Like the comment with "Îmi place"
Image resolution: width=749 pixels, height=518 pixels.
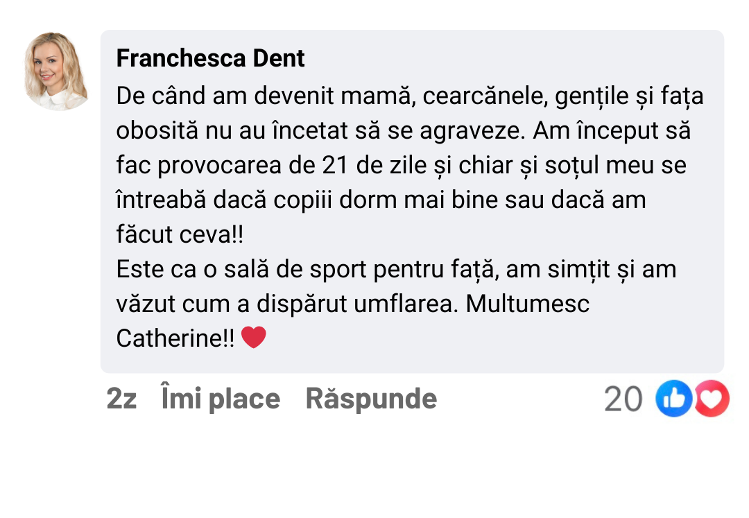pyautogui.click(x=221, y=399)
